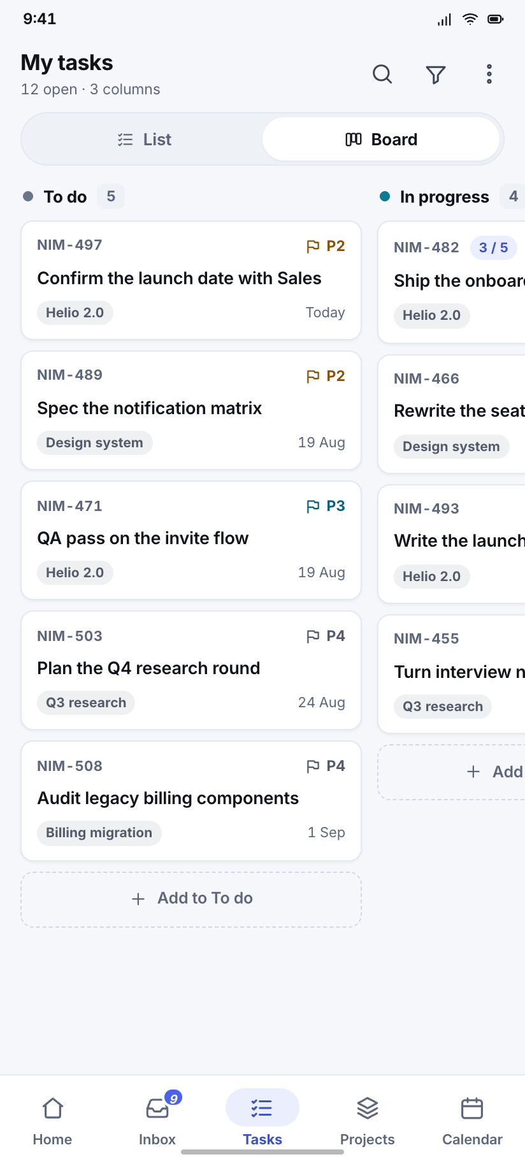Tap the NIM-503 issue ID
The image size is (525, 1166).
point(69,636)
